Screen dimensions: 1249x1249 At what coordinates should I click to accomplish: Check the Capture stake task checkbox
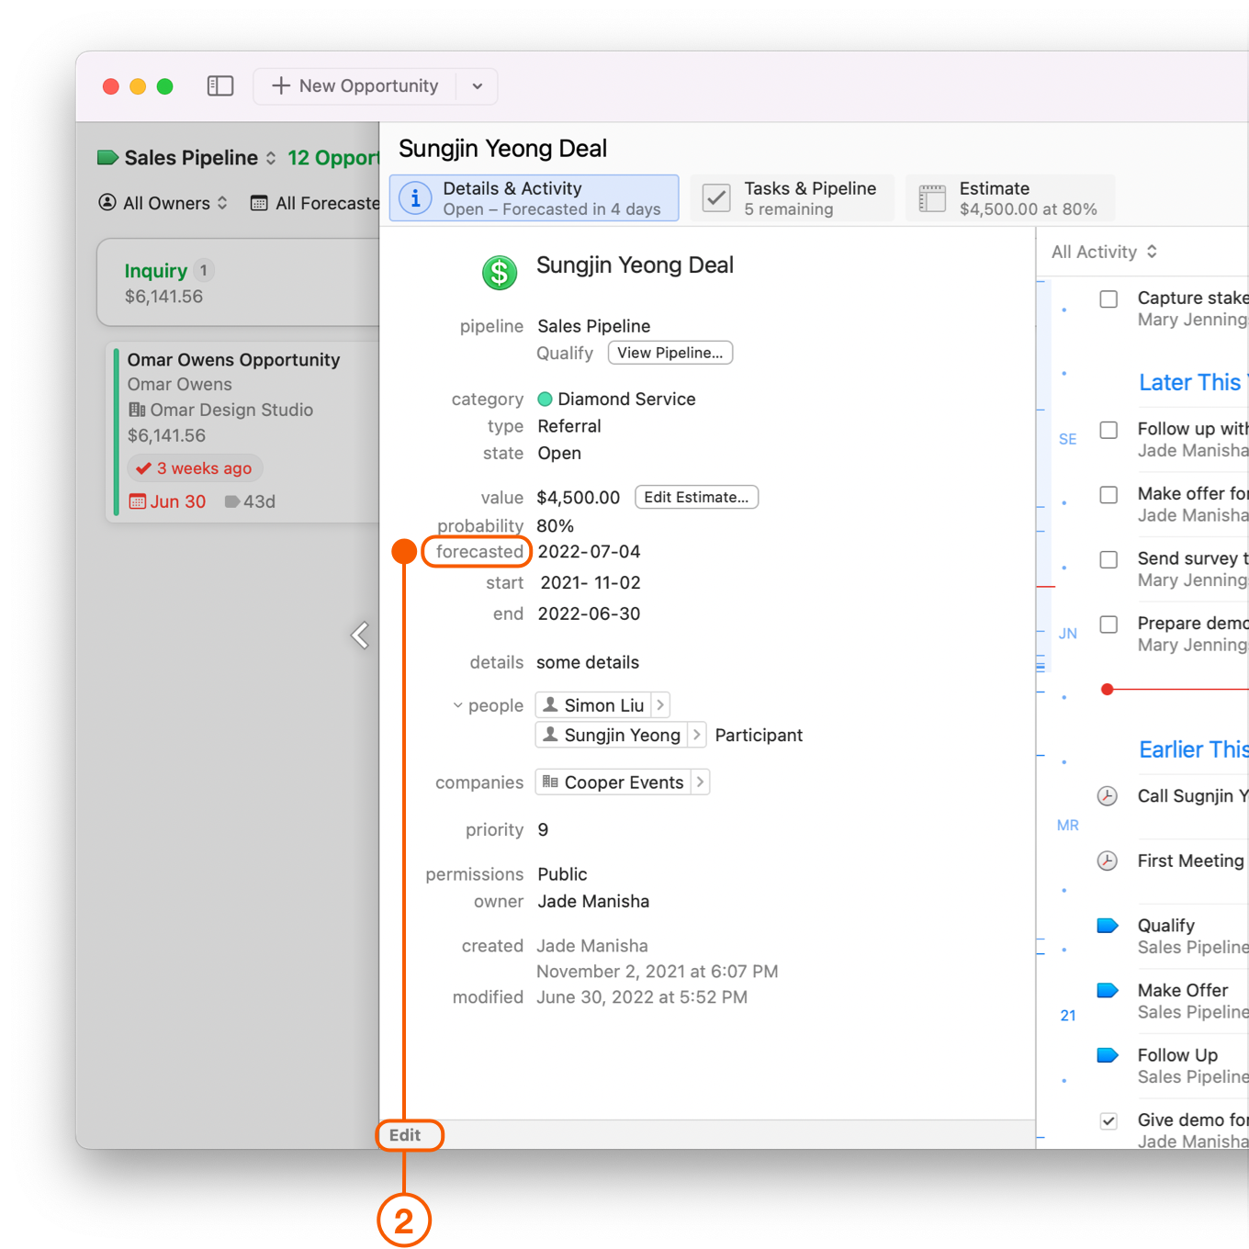pyautogui.click(x=1108, y=299)
